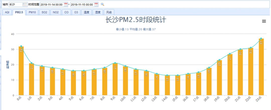
Task: Click the y-axis title 监测值
Action: click(x=8, y=65)
